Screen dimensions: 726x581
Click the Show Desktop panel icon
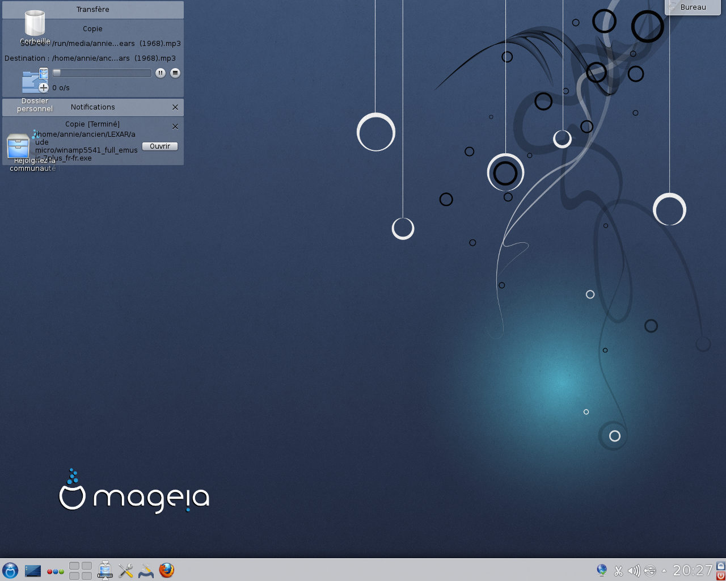point(33,570)
